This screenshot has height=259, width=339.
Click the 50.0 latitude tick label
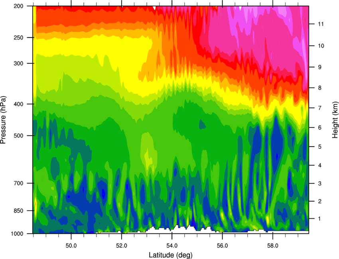pos(71,246)
